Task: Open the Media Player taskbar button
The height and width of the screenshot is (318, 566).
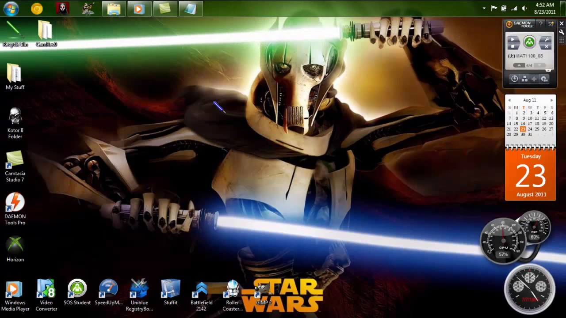Action: (139, 8)
